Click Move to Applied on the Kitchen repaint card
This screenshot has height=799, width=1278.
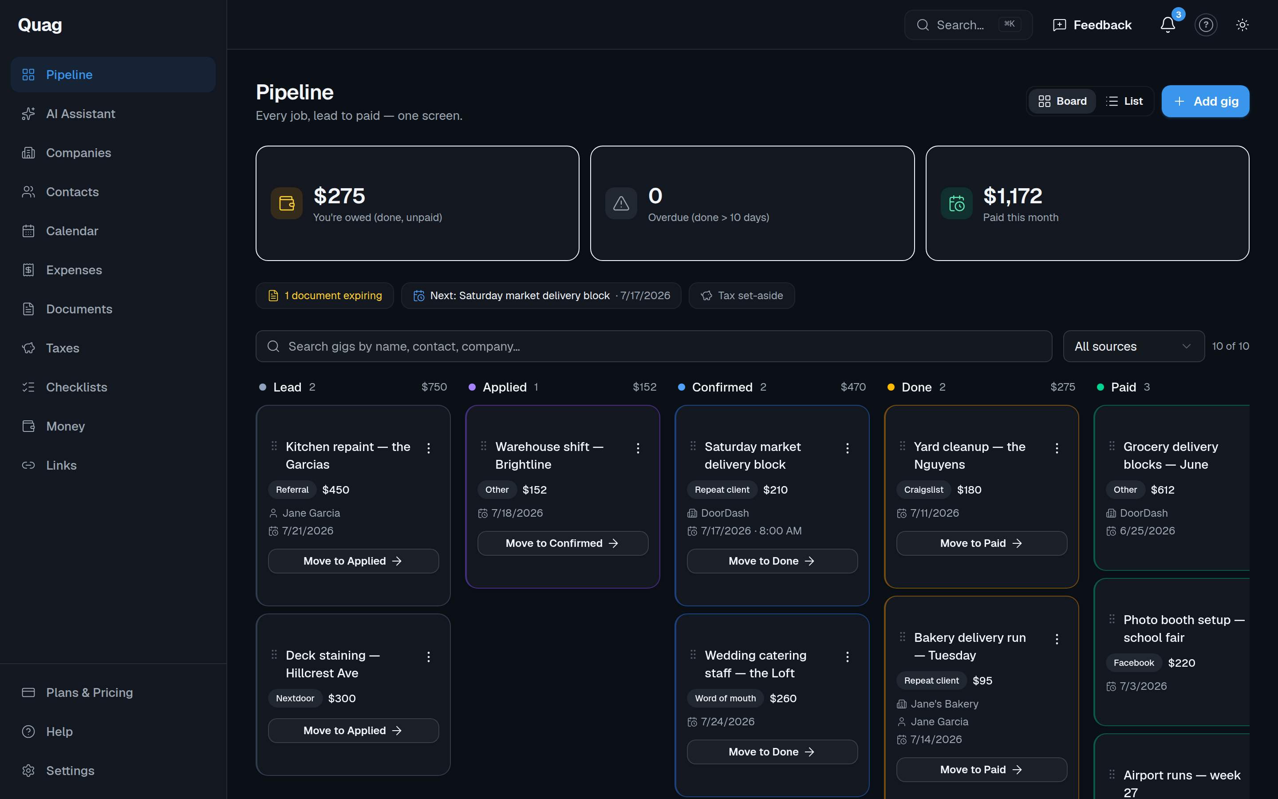click(x=353, y=561)
